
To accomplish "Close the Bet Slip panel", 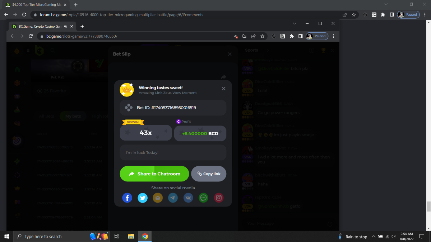I will (230, 54).
